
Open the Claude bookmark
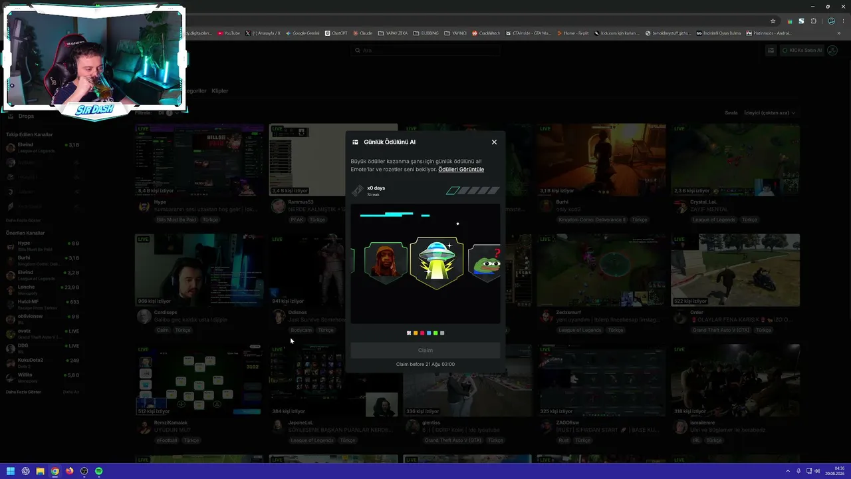point(362,33)
